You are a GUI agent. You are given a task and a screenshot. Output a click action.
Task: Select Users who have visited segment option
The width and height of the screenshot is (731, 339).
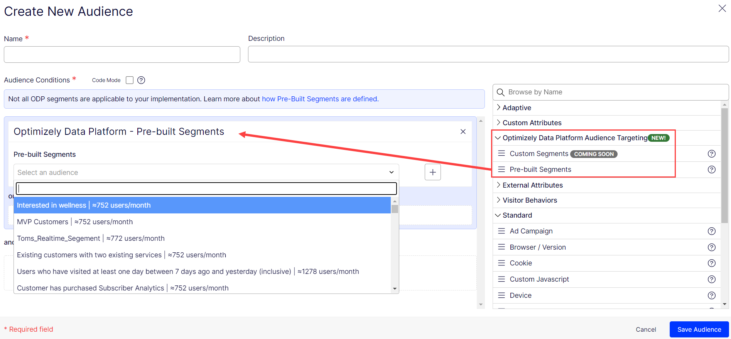pos(202,272)
